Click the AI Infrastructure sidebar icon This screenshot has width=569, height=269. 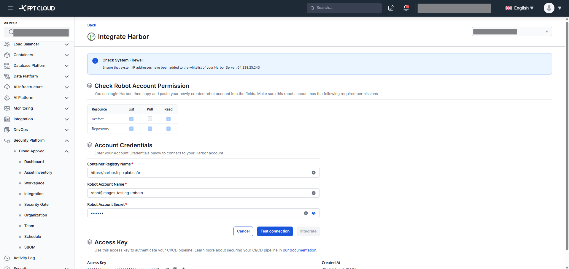(x=7, y=87)
